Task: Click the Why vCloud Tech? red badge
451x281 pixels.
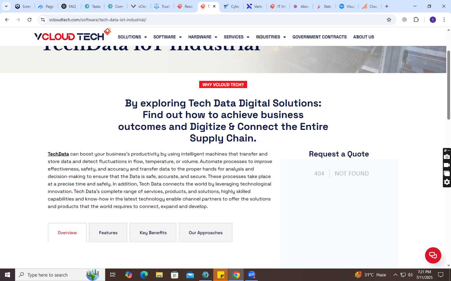Action: (223, 85)
